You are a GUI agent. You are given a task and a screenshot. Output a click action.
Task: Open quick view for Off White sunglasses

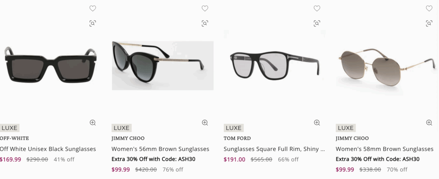click(x=93, y=123)
